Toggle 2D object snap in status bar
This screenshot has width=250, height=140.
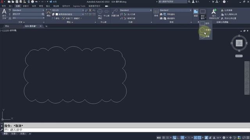click(200, 138)
